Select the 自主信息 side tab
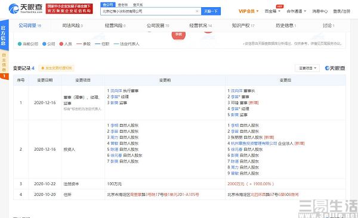The height and width of the screenshot is (218, 358). (x=4, y=62)
